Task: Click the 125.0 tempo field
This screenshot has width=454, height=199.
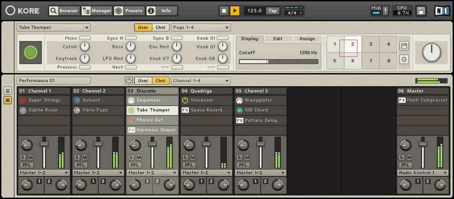Action: [x=255, y=10]
